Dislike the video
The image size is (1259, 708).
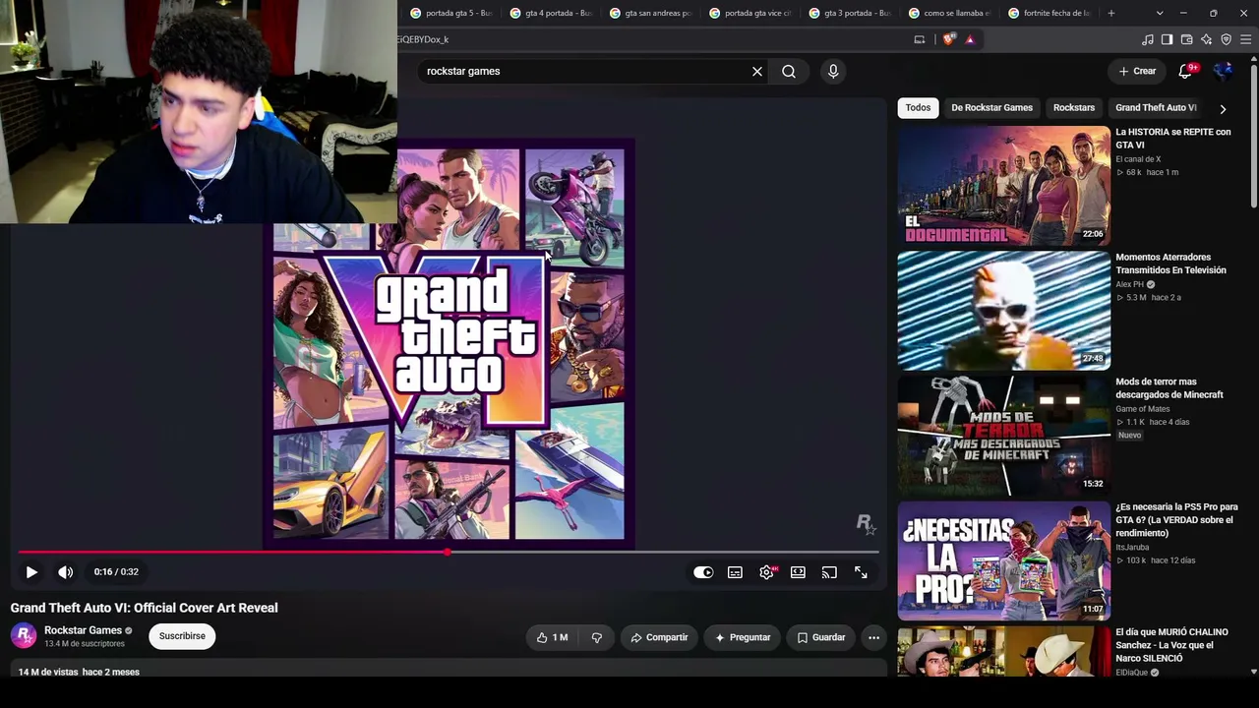[x=597, y=637]
